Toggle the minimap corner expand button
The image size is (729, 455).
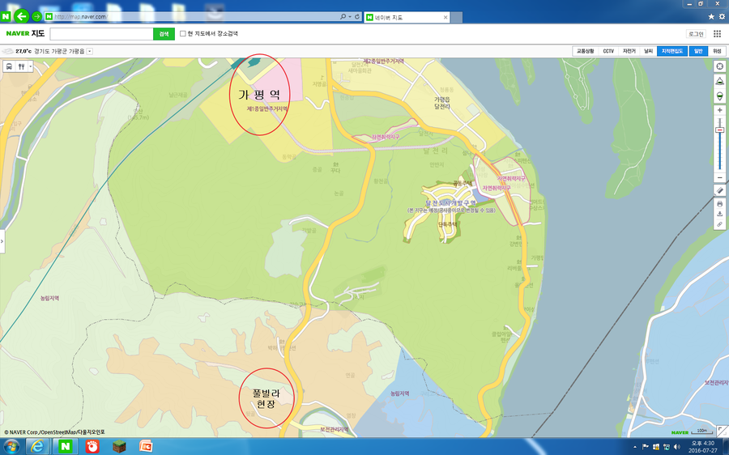(x=723, y=431)
